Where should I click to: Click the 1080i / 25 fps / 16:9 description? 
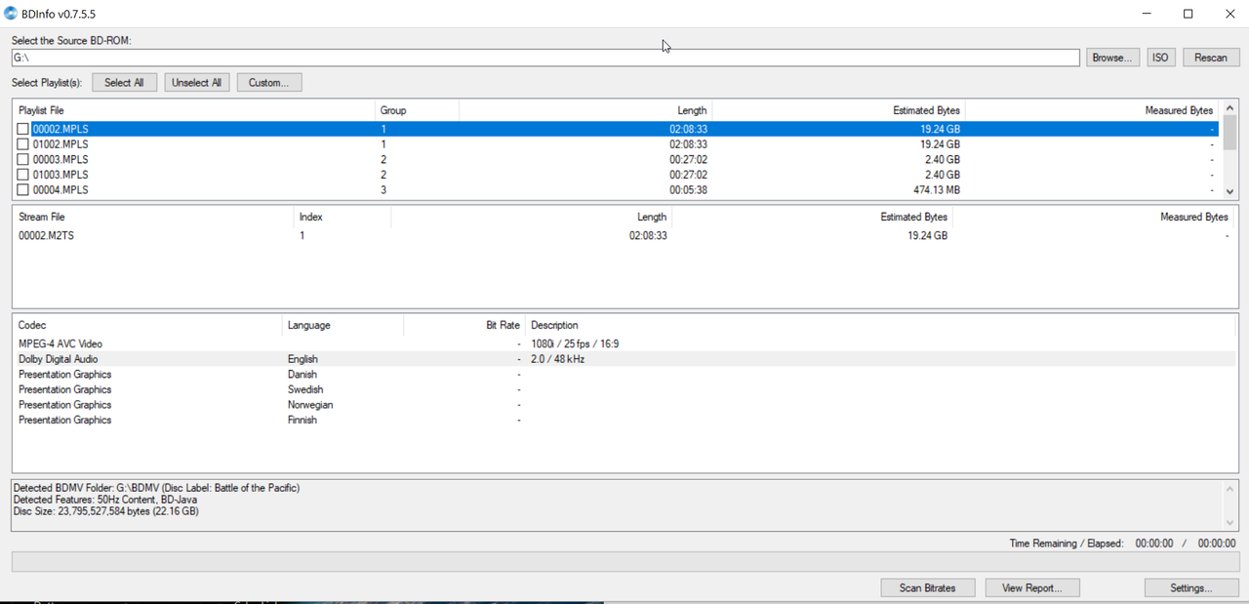575,343
